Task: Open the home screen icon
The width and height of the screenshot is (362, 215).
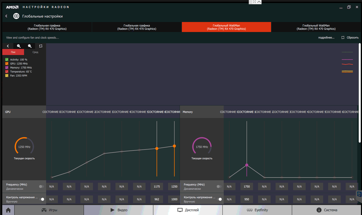Action: coord(8,210)
